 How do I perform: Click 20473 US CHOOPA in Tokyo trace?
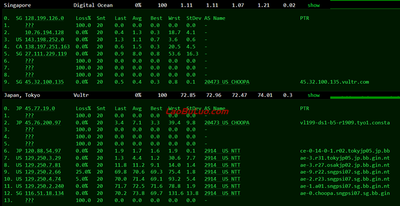227,123
